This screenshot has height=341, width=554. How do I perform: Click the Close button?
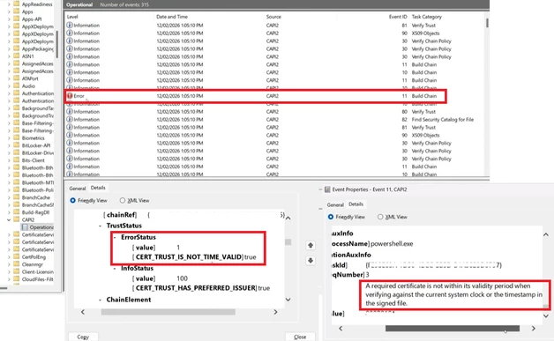(300, 337)
